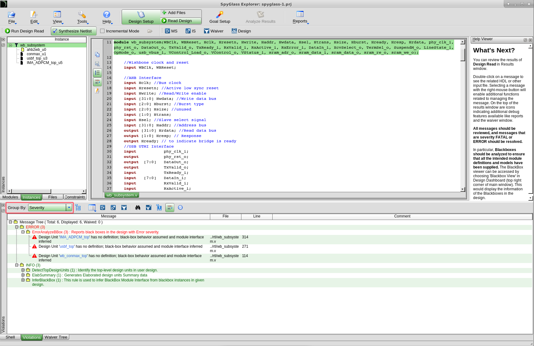
Task: Open the Group By Severity dropdown
Action: [x=69, y=207]
